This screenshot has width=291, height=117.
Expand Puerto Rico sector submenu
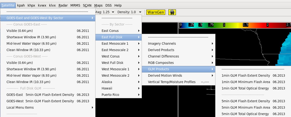click(x=119, y=95)
